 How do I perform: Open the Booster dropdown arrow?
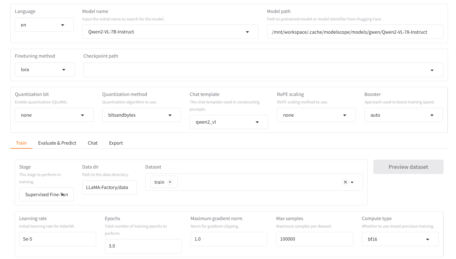(432, 115)
